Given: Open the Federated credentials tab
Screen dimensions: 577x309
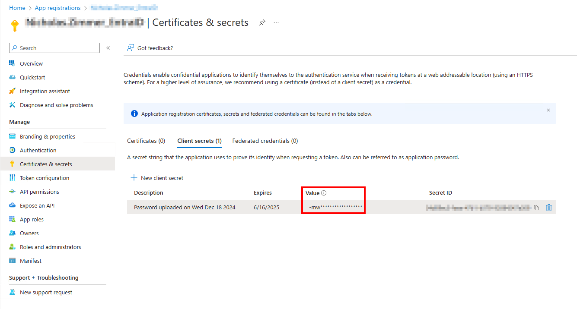Looking at the screenshot, I should pyautogui.click(x=265, y=140).
